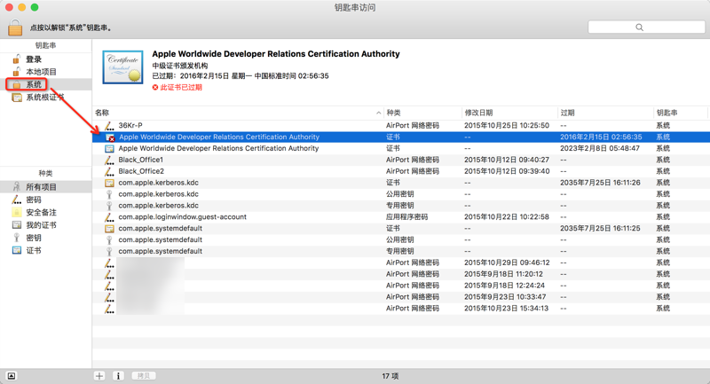The width and height of the screenshot is (710, 384).
Task: Click the com.apple.kerberos.kdc certificate icon
Action: (x=109, y=183)
